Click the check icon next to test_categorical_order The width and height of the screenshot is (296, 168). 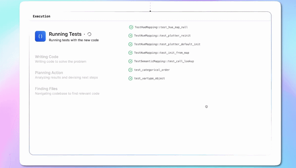[131, 70]
